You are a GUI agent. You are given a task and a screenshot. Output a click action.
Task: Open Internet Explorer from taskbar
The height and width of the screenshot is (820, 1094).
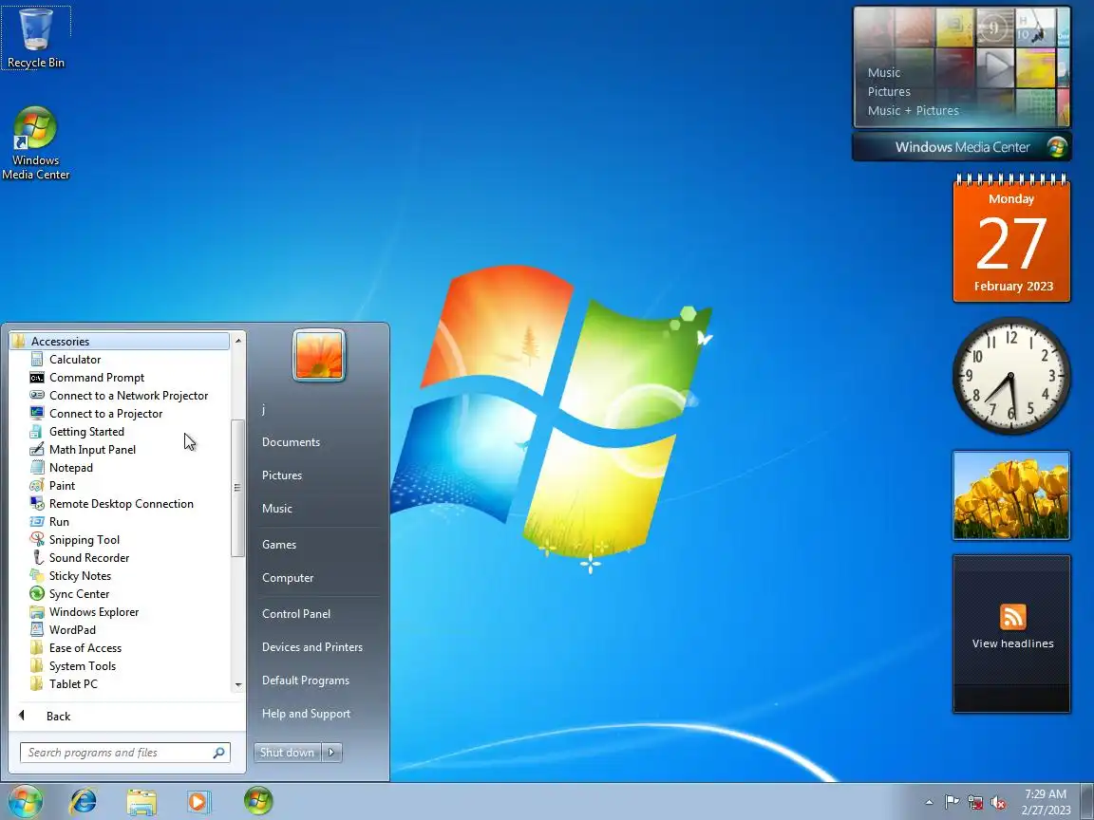pyautogui.click(x=83, y=802)
